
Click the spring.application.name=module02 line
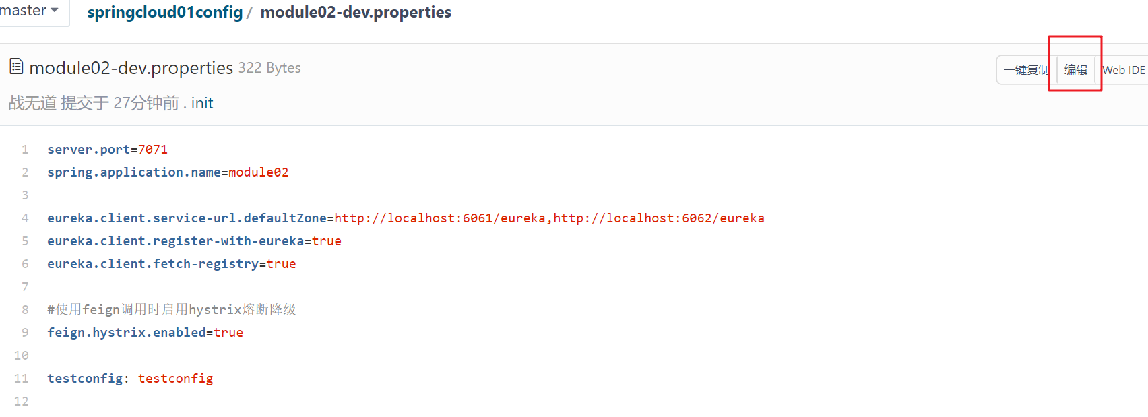[168, 172]
